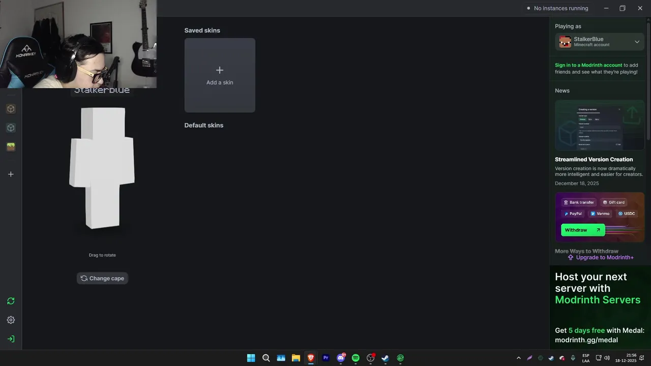Open the Windows Start menu
The image size is (651, 366).
[251, 358]
